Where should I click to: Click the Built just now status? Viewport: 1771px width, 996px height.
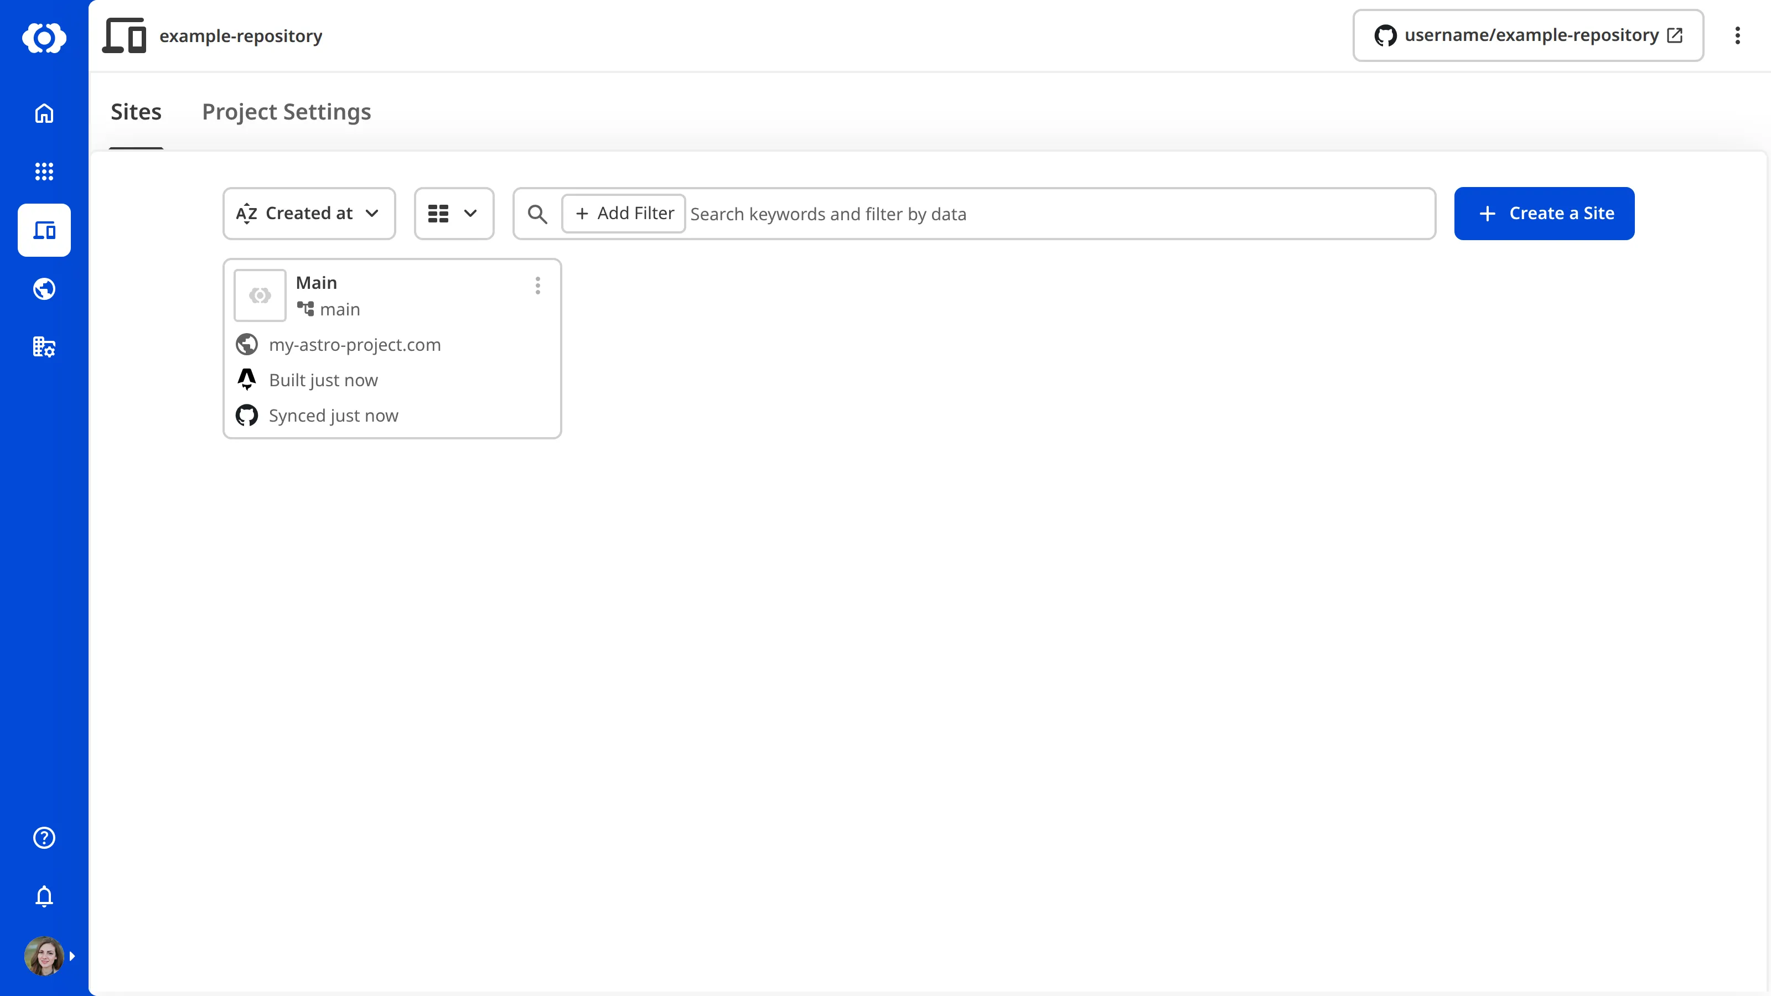324,380
